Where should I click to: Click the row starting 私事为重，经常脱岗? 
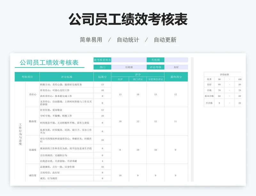tap(67, 131)
